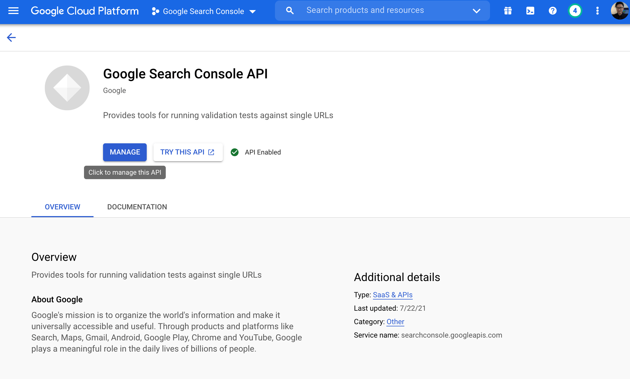Click the TRY THIS API button
Screen dimensions: 630x379
click(188, 152)
